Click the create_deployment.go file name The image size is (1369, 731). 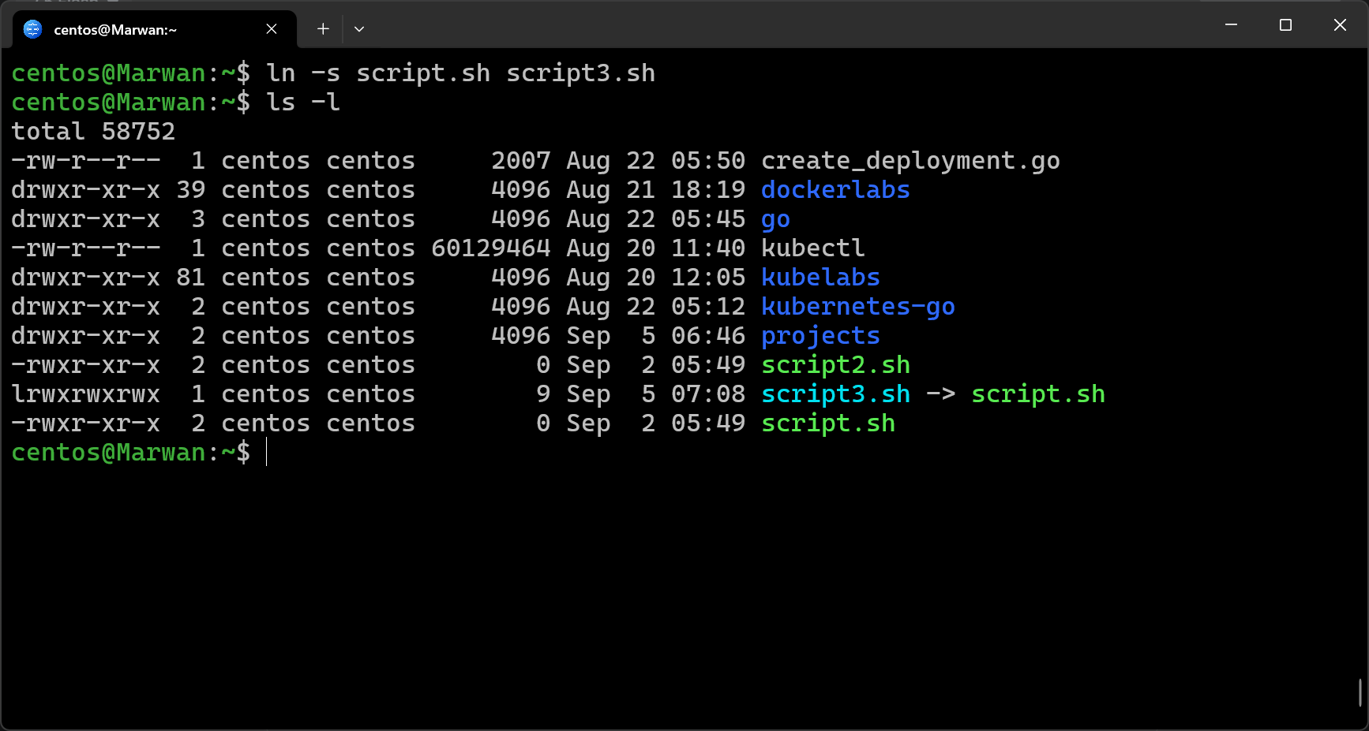pyautogui.click(x=910, y=161)
